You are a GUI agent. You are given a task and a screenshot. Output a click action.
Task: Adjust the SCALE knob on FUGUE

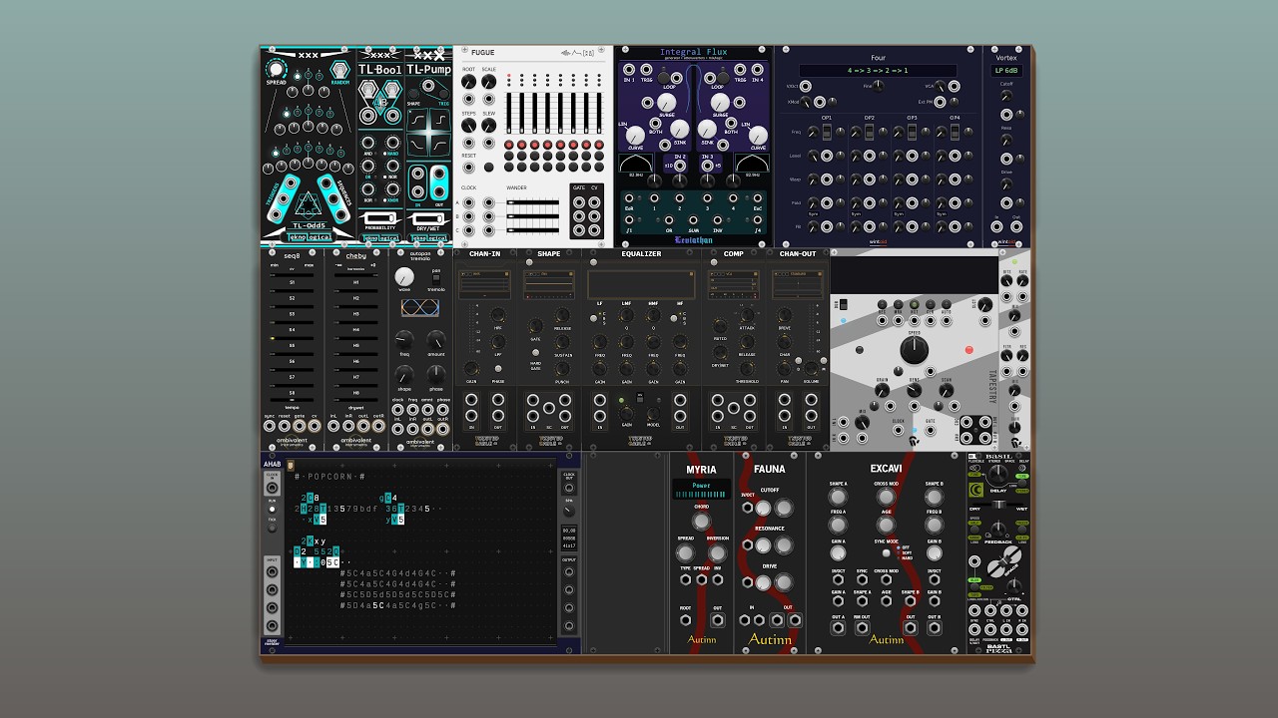[488, 81]
